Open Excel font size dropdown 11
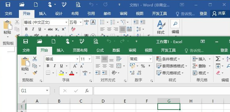Viewport: 230px width, 112px height. [x=89, y=59]
